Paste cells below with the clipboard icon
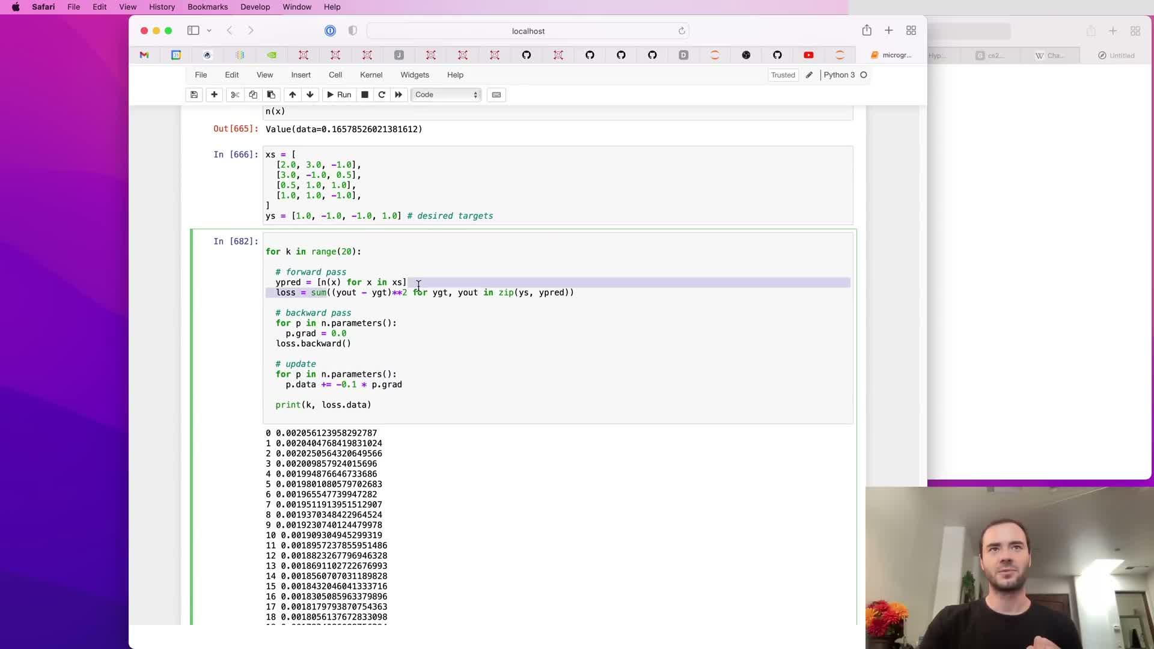Viewport: 1154px width, 649px height. 271,94
